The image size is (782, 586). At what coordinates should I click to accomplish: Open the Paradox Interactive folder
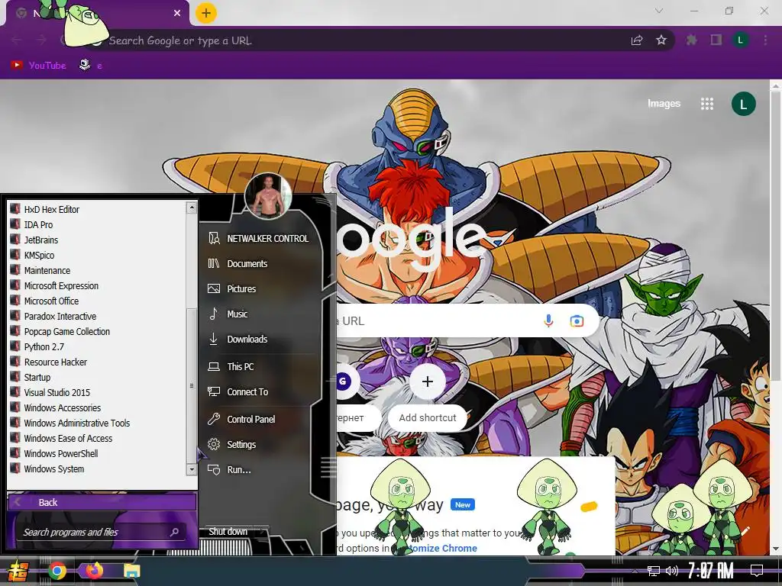click(60, 317)
